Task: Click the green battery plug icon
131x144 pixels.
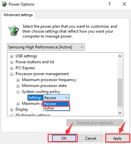Action: coord(14,31)
